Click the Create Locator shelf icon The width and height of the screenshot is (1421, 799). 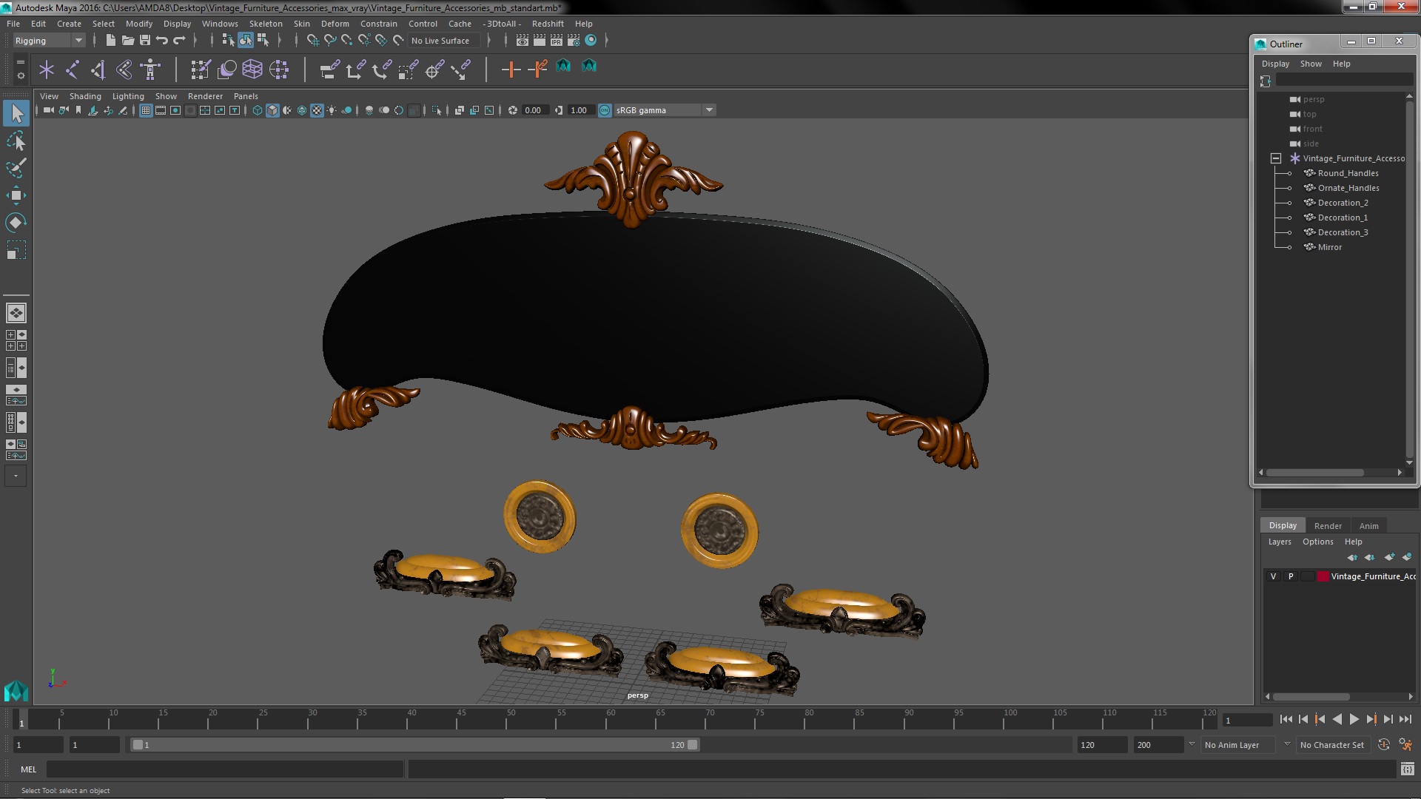[47, 70]
